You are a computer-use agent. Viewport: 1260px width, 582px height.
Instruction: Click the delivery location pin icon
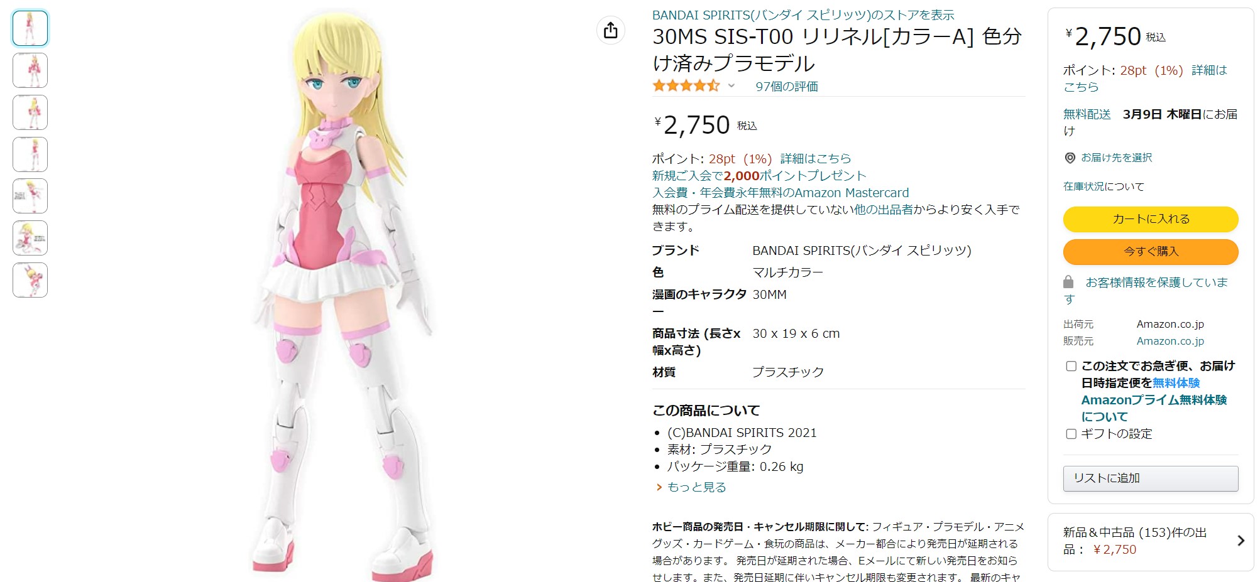pos(1070,158)
